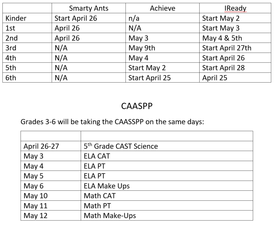Click the "Math PT" cell
The image size is (277, 225).
click(x=96, y=206)
